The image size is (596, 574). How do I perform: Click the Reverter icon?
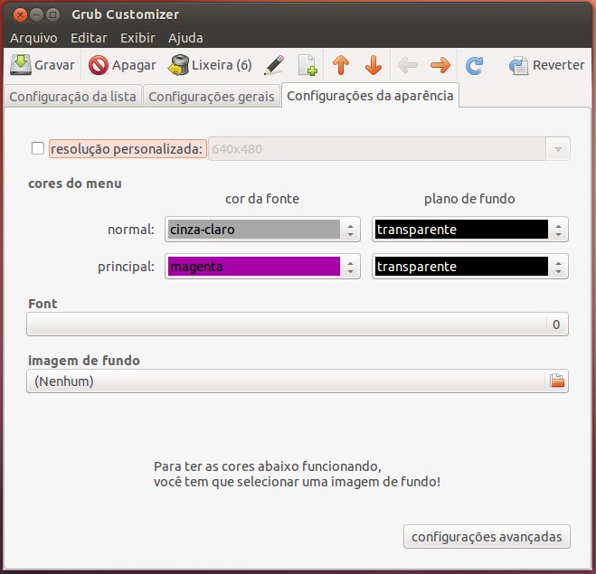[518, 65]
